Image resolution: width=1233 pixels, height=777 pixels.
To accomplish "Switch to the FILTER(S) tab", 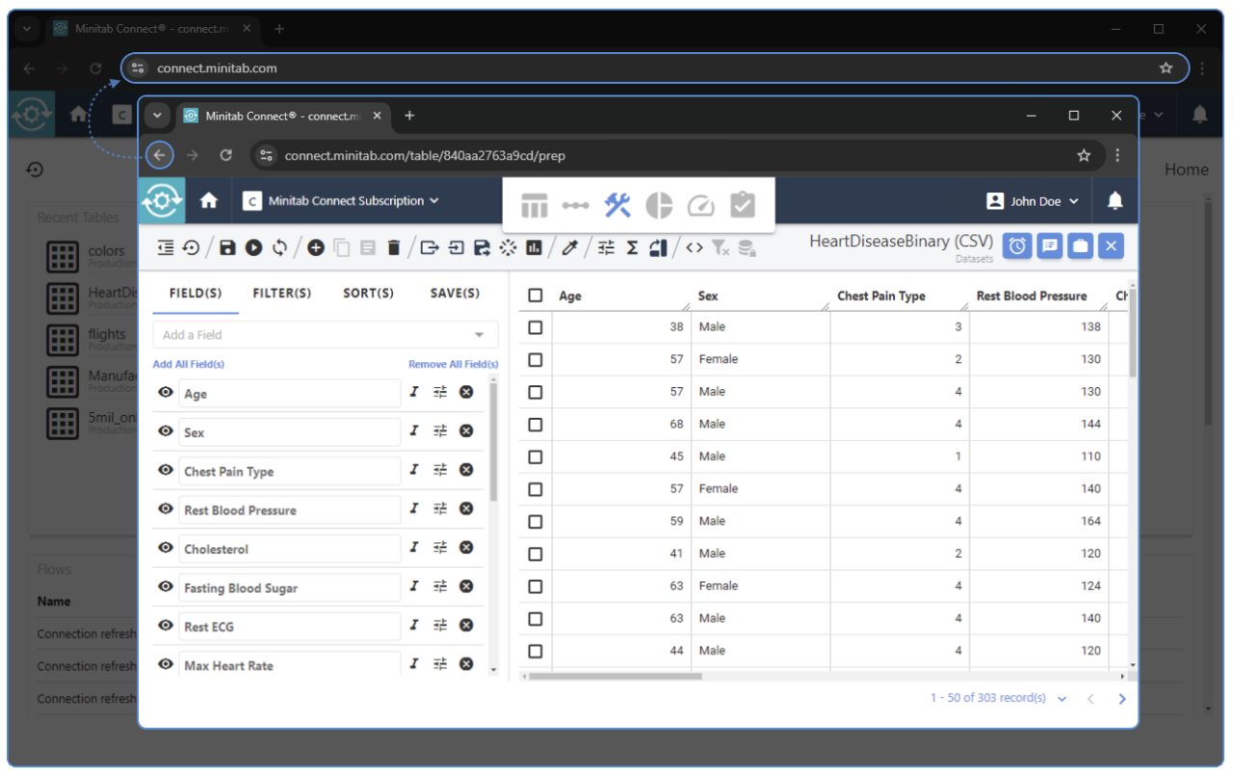I will (x=281, y=294).
